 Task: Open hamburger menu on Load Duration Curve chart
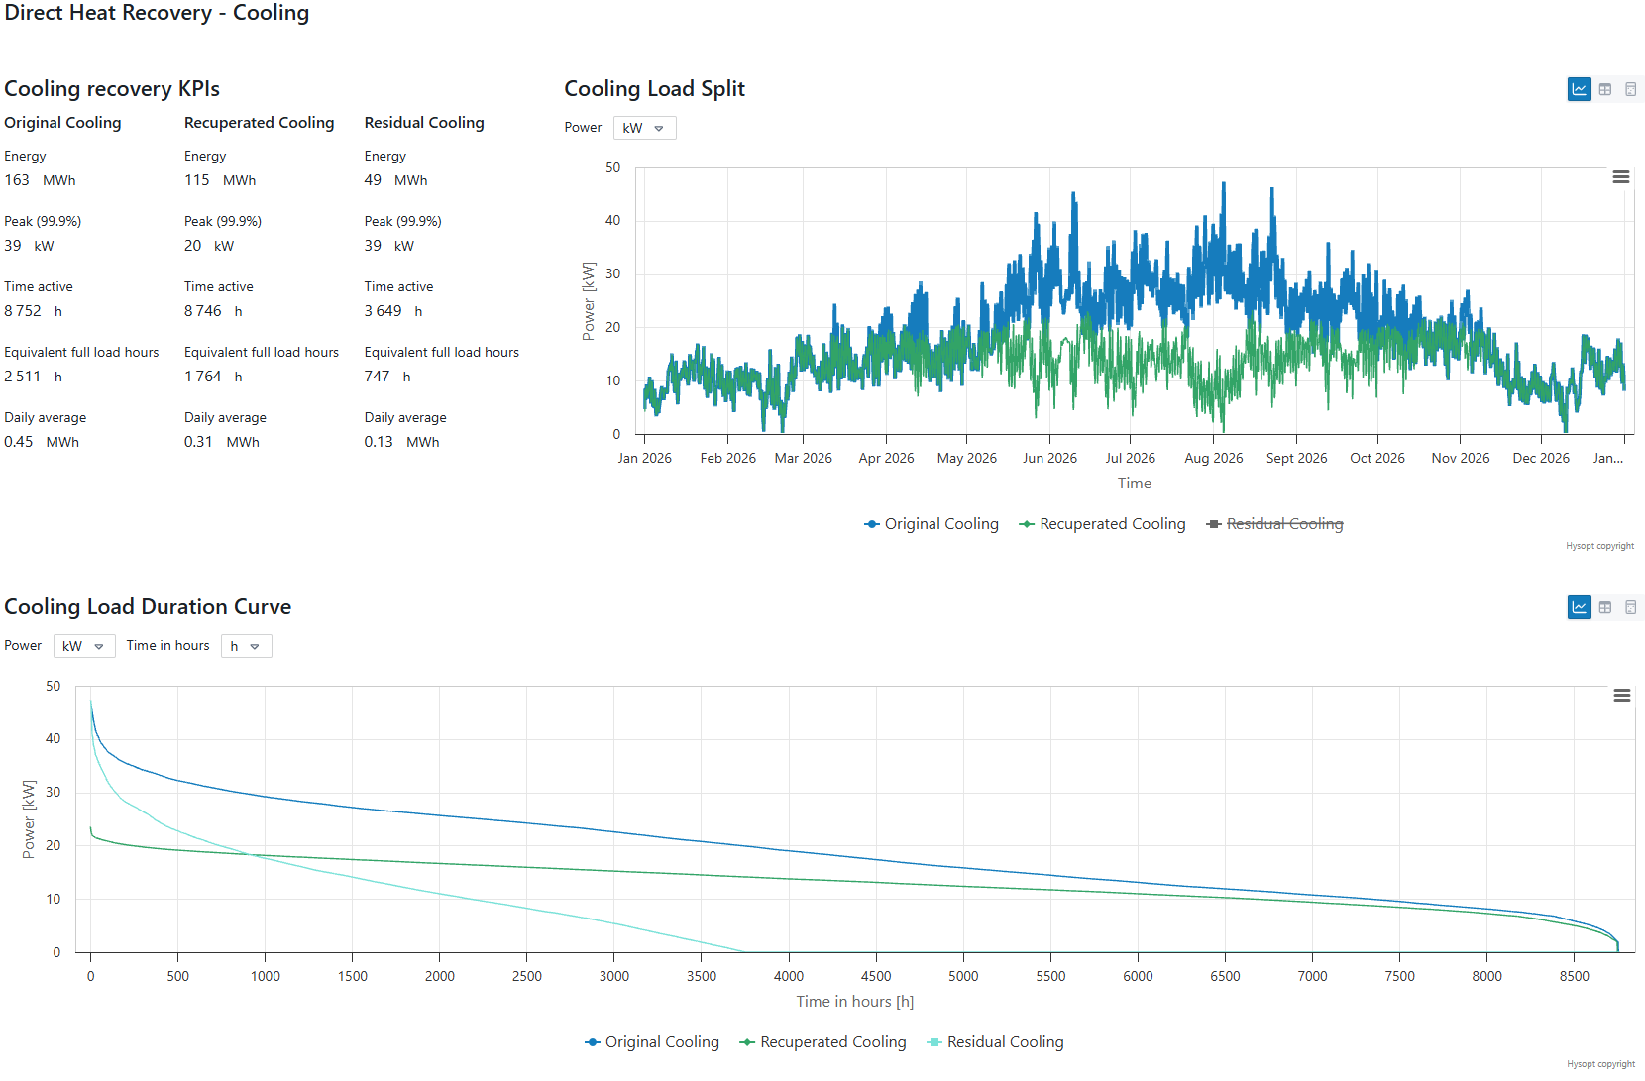click(1621, 696)
